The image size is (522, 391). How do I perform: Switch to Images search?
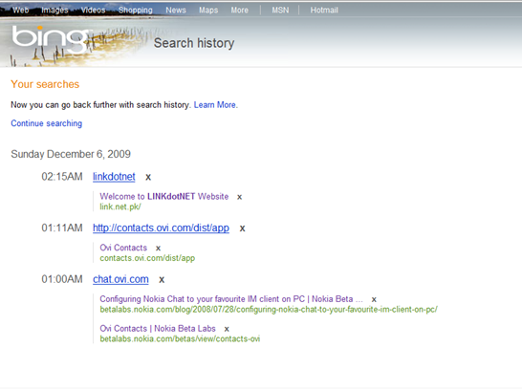coord(54,10)
